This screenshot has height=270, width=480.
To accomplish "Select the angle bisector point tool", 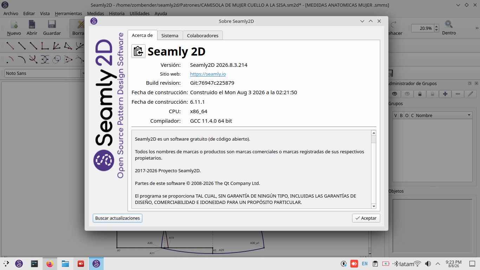I will tap(57, 46).
